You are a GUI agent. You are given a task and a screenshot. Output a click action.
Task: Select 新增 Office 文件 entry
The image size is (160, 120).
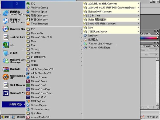[x=54, y=19]
